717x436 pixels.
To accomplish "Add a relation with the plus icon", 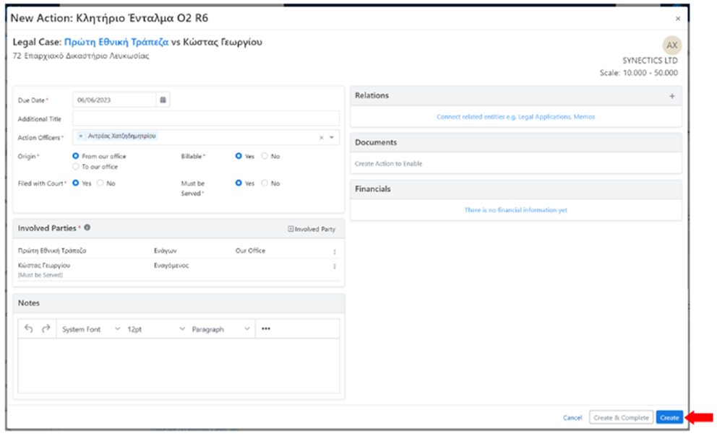I will pyautogui.click(x=671, y=96).
